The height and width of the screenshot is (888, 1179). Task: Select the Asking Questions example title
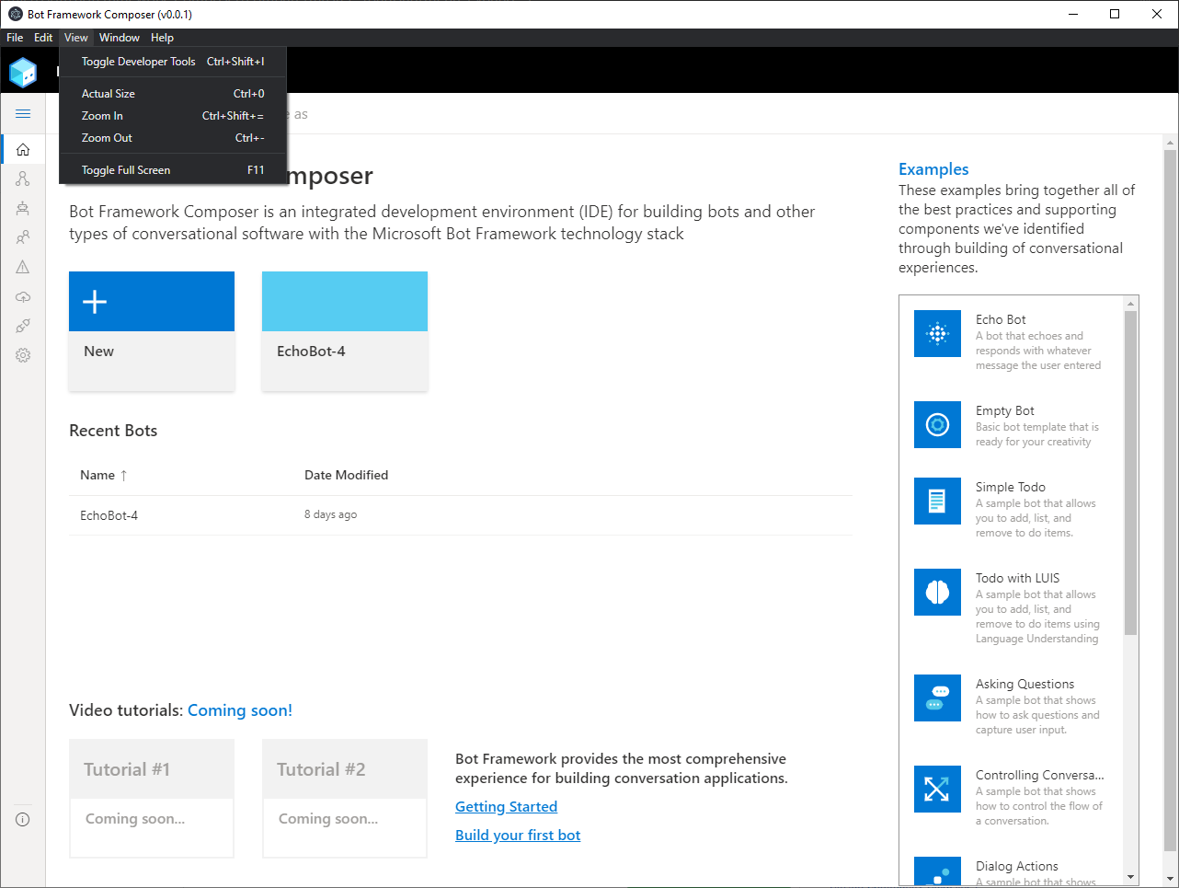[x=1025, y=684]
